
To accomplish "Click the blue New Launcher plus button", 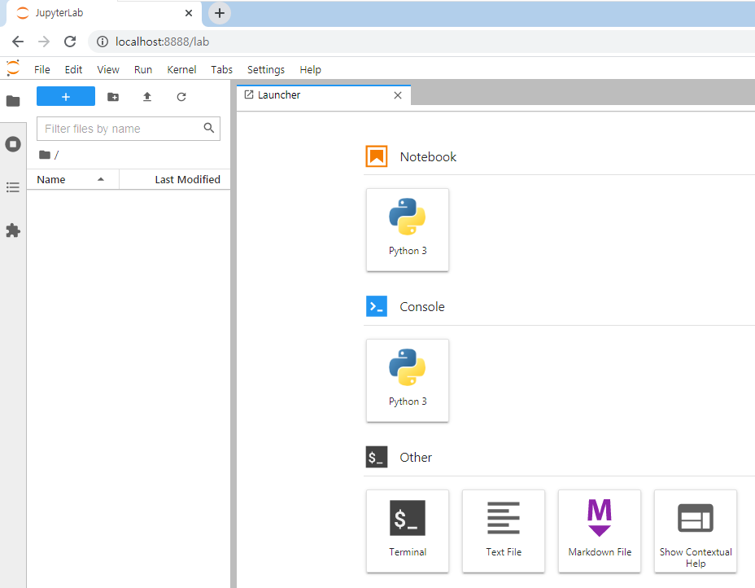I will (x=66, y=96).
